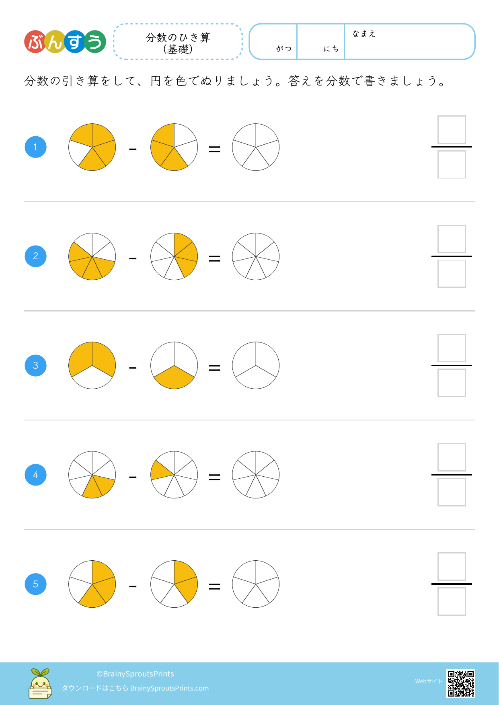Click the denominator box for problem 2
Screen dimensions: 499x705
(x=452, y=274)
